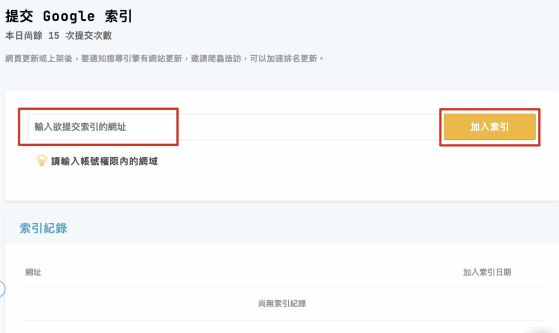
Task: Click the 提交 Google 索引 page title
Action: pyautogui.click(x=69, y=16)
